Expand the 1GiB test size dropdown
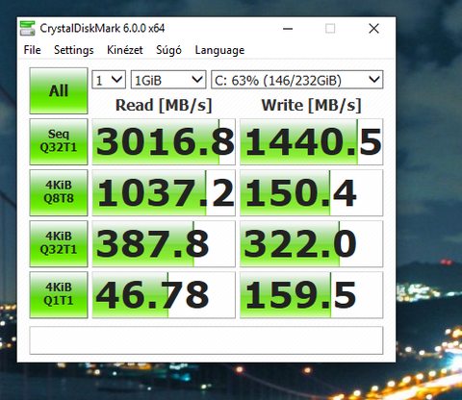 [x=168, y=80]
